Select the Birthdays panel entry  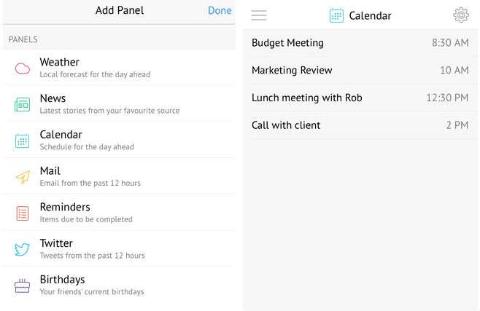[119, 286]
